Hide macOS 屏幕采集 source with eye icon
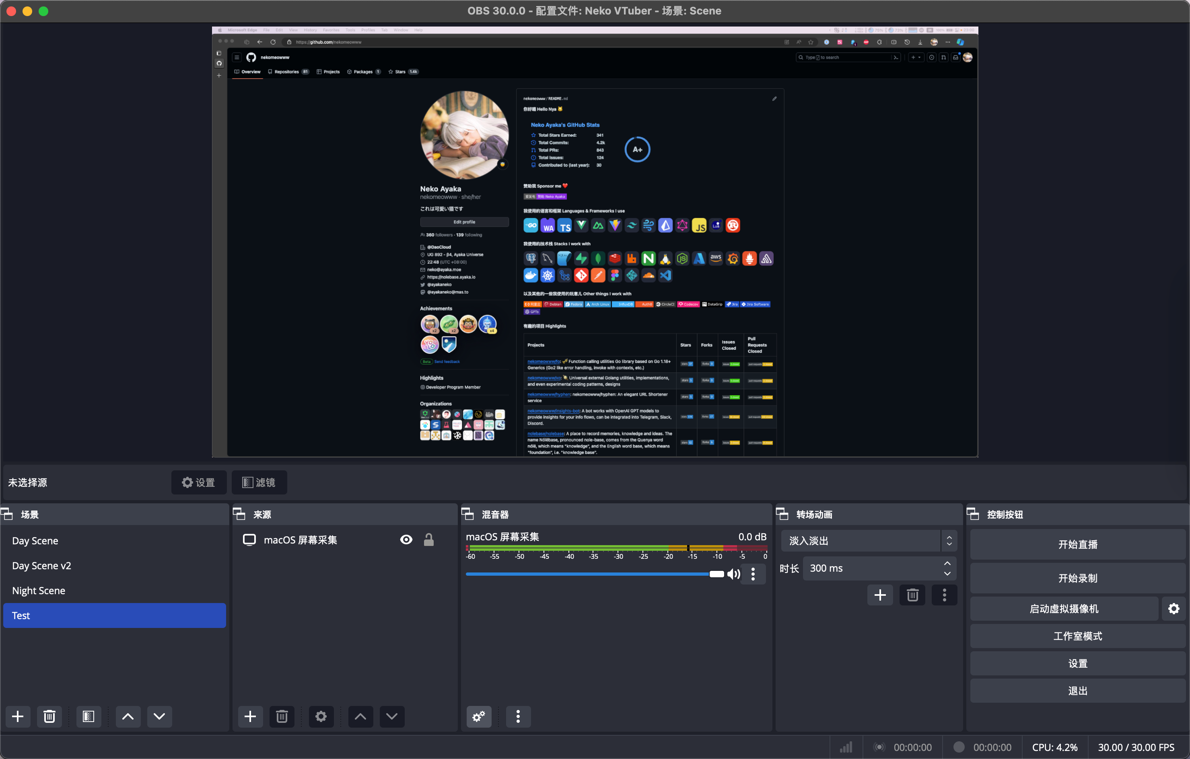The height and width of the screenshot is (759, 1190). tap(406, 540)
